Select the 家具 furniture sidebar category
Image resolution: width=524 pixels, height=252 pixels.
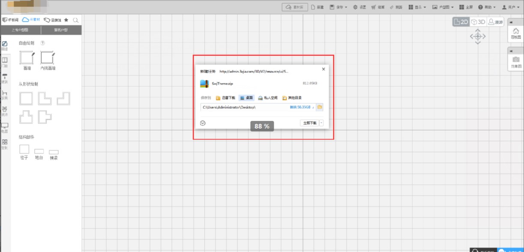(x=5, y=95)
